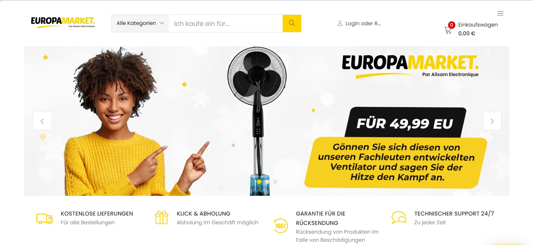Screen dimensions: 533x245
Task: Click the yellow search magnifier button
Action: (292, 23)
